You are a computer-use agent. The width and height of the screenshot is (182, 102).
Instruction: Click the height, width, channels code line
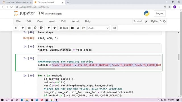tap(65, 50)
